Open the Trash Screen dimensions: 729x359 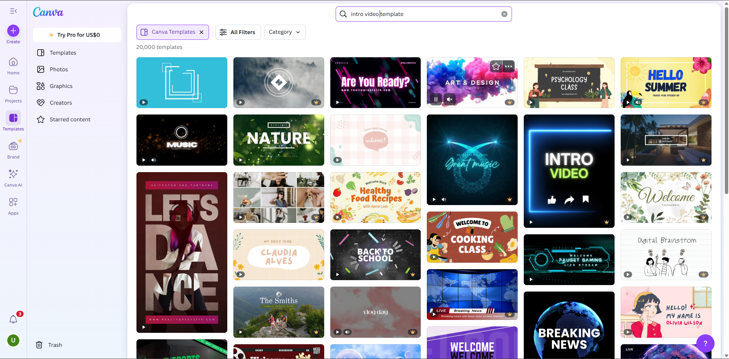tap(49, 345)
